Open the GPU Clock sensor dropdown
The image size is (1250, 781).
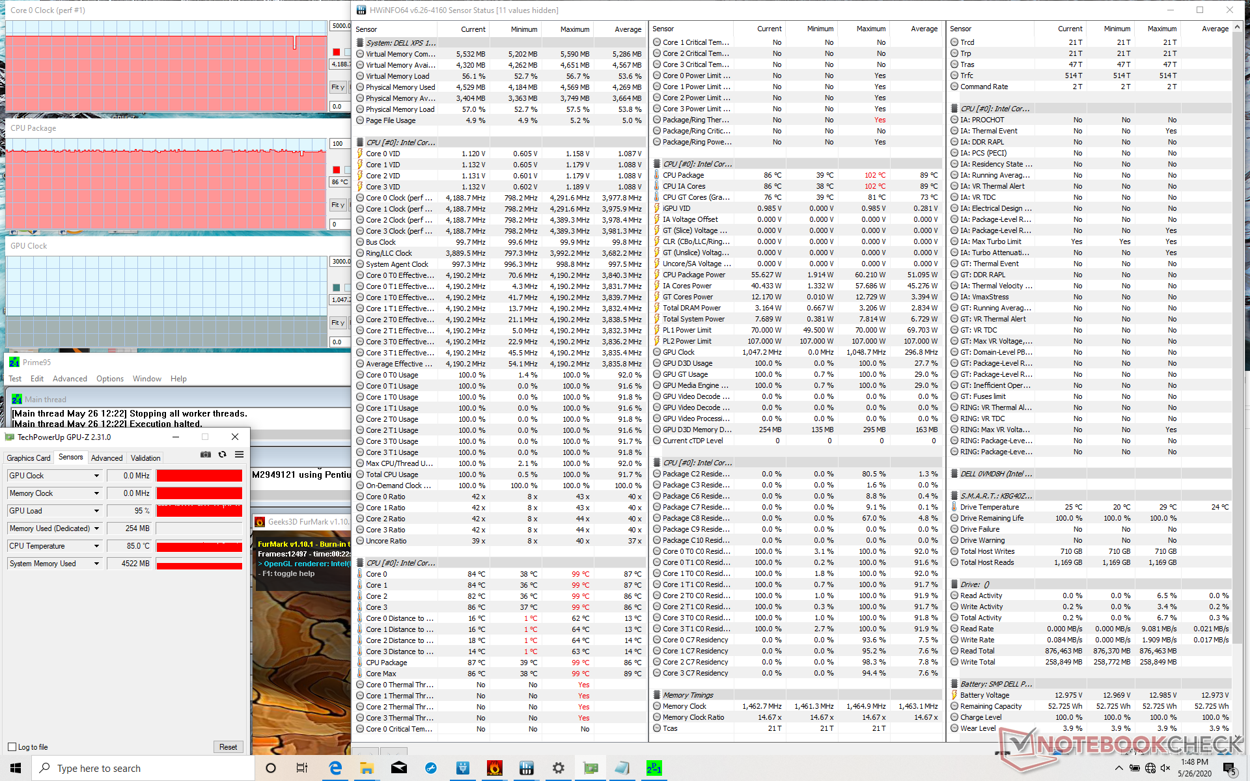point(96,476)
